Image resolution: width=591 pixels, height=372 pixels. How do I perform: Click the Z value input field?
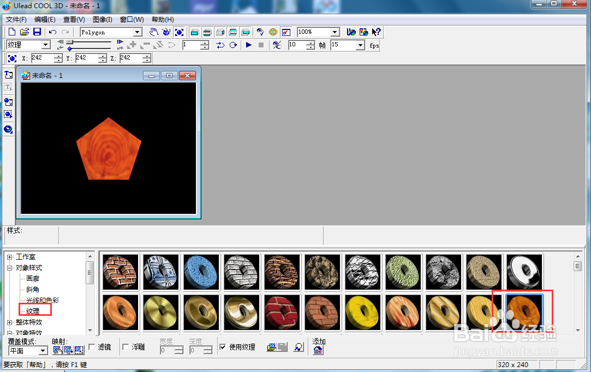131,58
